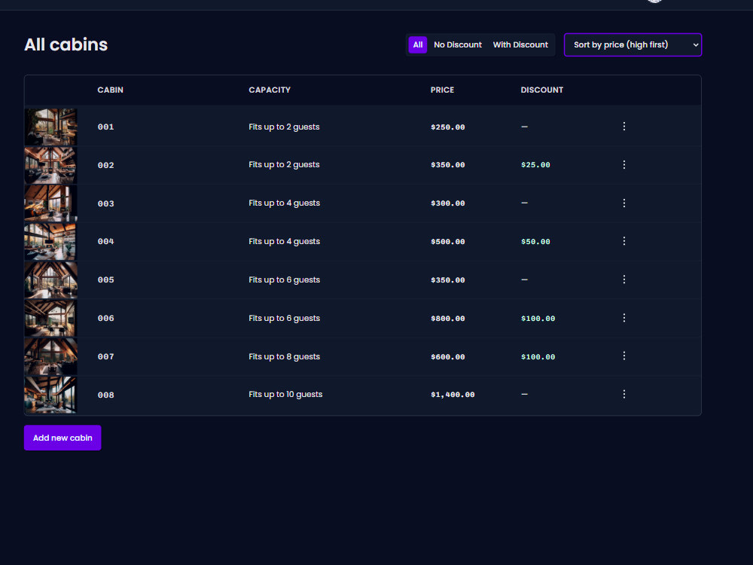This screenshot has width=753, height=565.
Task: Click the cabin name 004
Action: 105,241
